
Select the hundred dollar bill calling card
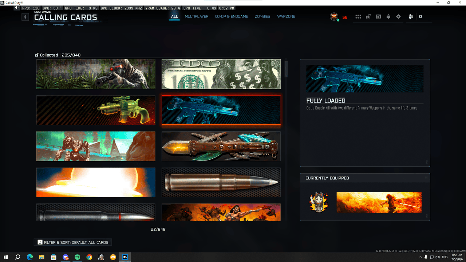(221, 74)
